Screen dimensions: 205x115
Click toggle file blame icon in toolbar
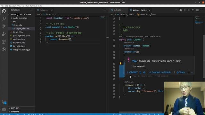coord(193,10)
